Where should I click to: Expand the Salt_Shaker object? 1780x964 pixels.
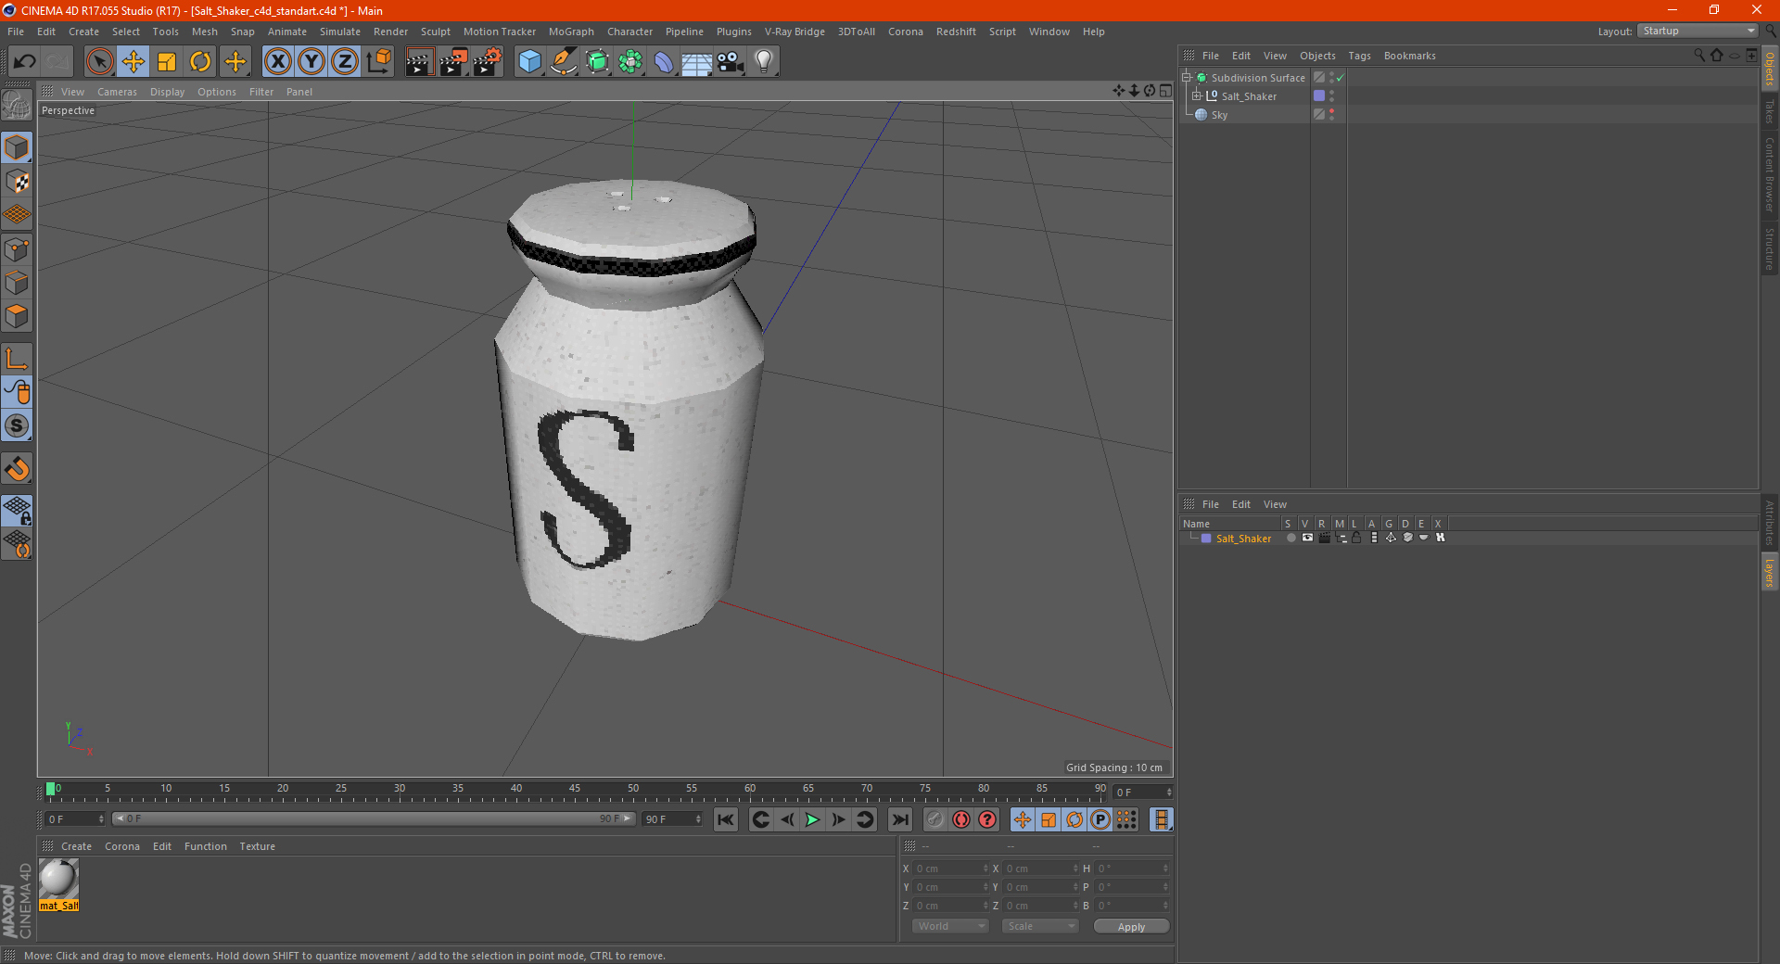click(1197, 96)
